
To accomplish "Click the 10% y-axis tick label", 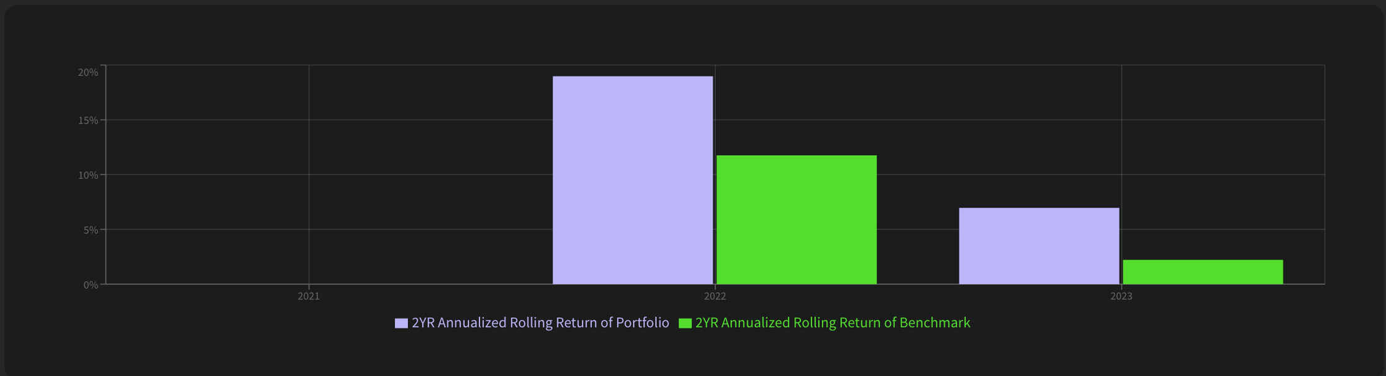I will [x=88, y=176].
